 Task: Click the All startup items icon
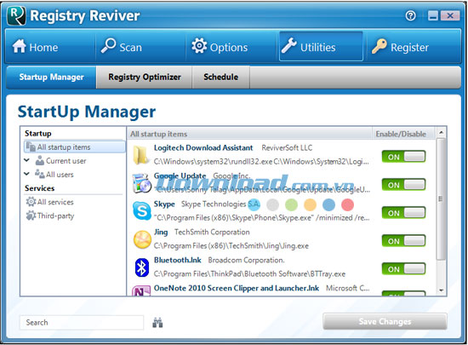31,147
